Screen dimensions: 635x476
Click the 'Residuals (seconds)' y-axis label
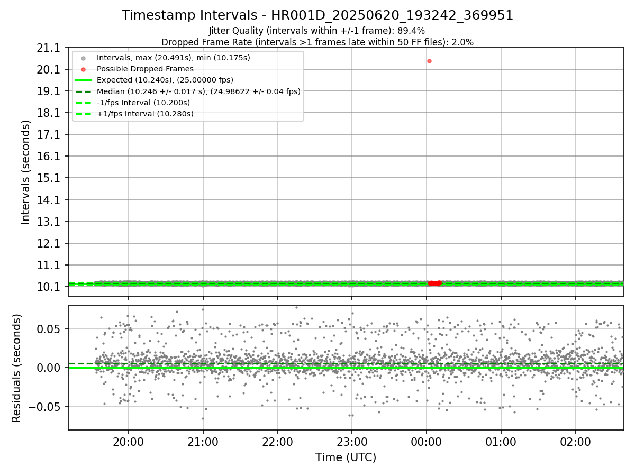[x=16, y=368]
